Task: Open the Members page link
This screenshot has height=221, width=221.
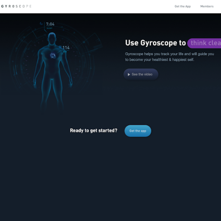Action: [x=207, y=6]
